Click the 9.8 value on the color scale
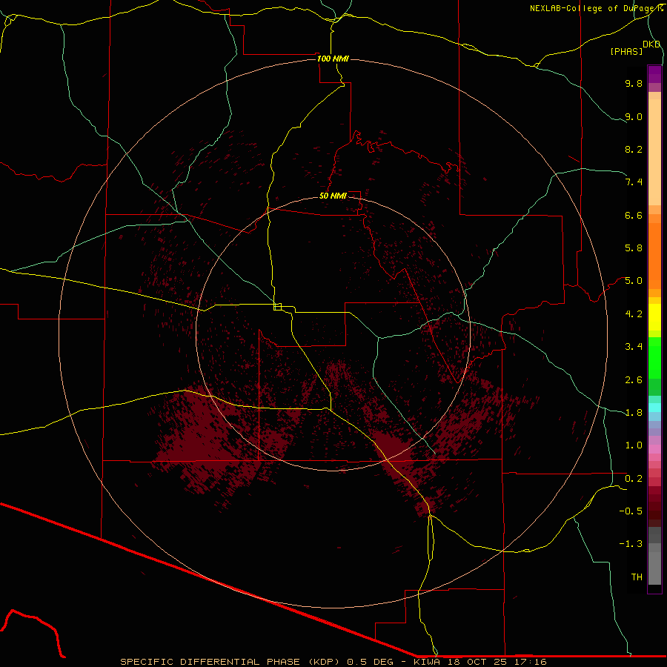 pos(634,83)
